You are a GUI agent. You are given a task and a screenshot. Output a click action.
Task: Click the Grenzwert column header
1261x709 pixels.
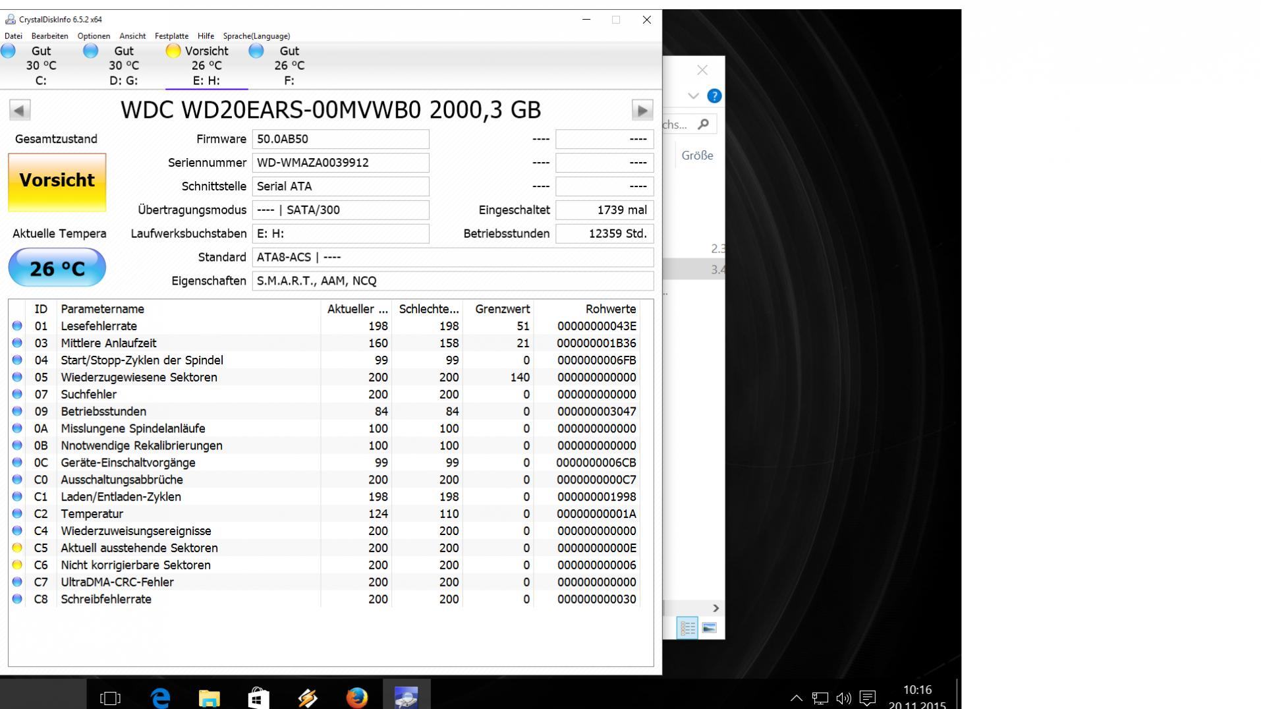click(x=498, y=309)
